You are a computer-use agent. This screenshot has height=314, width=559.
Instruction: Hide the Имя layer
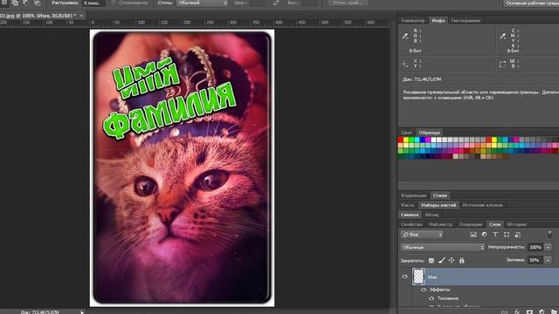pyautogui.click(x=404, y=276)
